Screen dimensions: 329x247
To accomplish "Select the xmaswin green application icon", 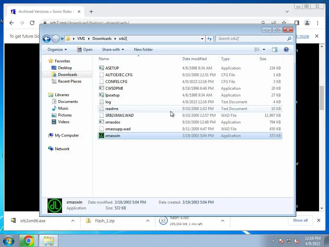I will (102, 135).
